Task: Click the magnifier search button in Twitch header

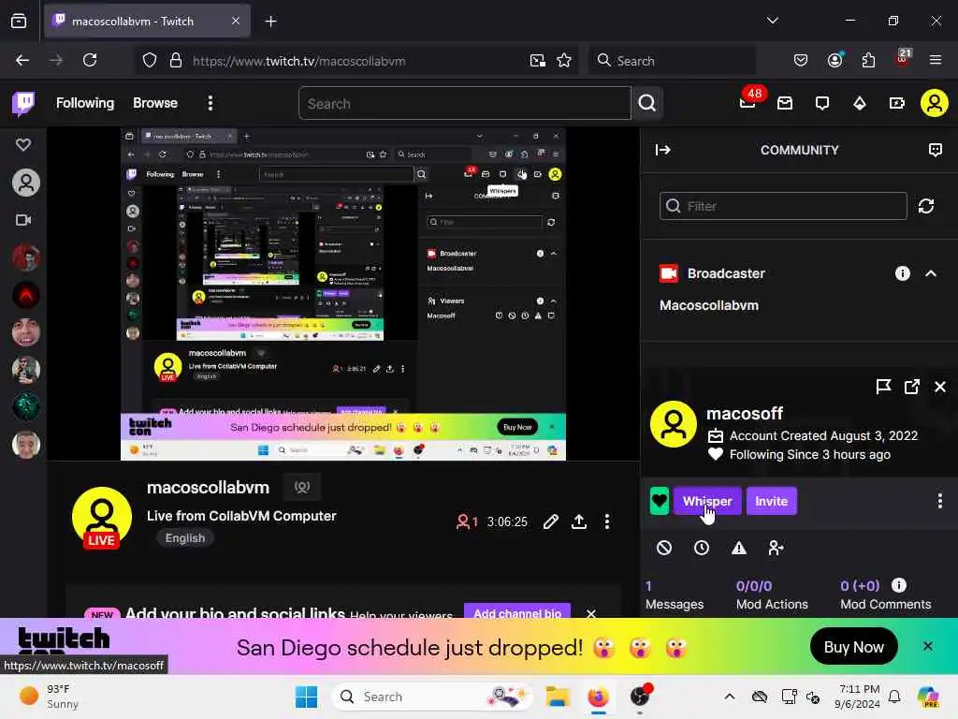Action: 647,103
